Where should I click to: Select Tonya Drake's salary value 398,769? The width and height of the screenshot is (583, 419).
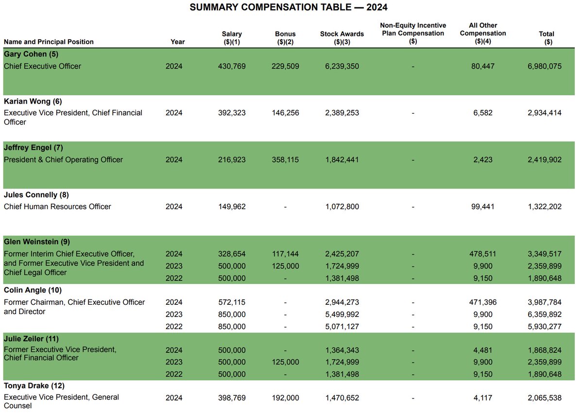[232, 397]
